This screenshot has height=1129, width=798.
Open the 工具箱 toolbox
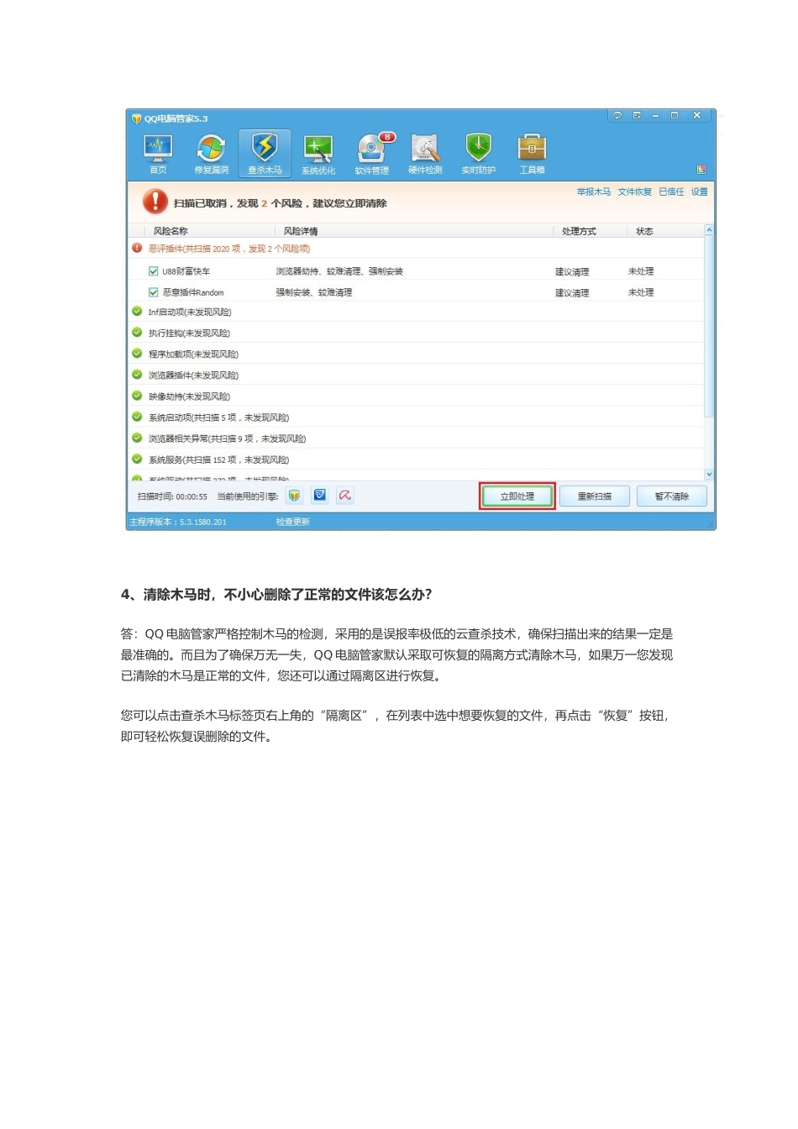click(x=532, y=154)
